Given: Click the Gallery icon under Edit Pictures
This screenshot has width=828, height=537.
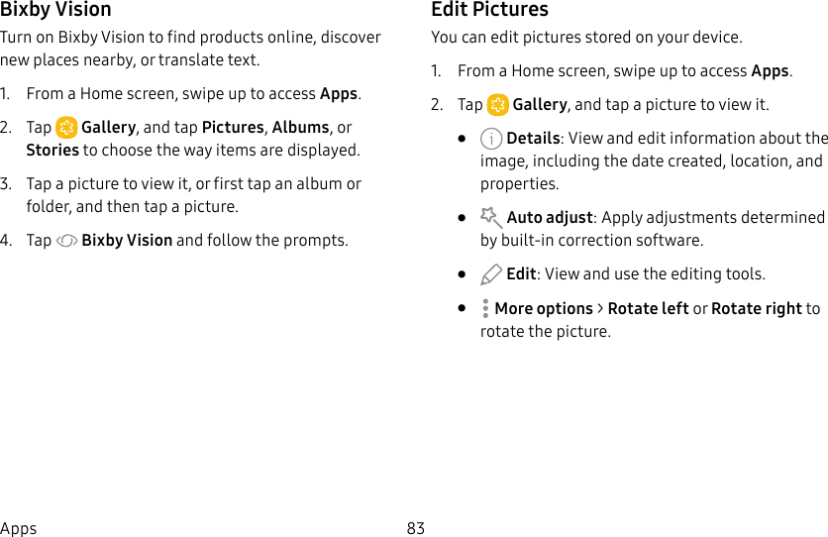Looking at the screenshot, I should point(498,105).
